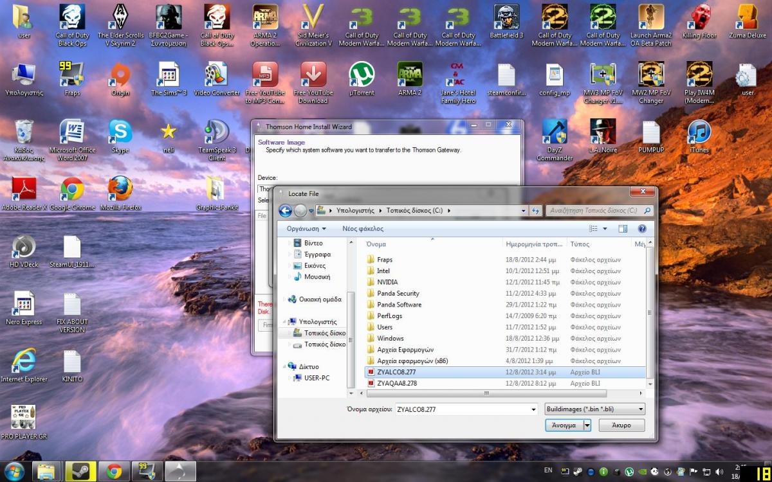772x482 pixels.
Task: Select the MW3 MP FoV Changer icon
Action: 603,83
